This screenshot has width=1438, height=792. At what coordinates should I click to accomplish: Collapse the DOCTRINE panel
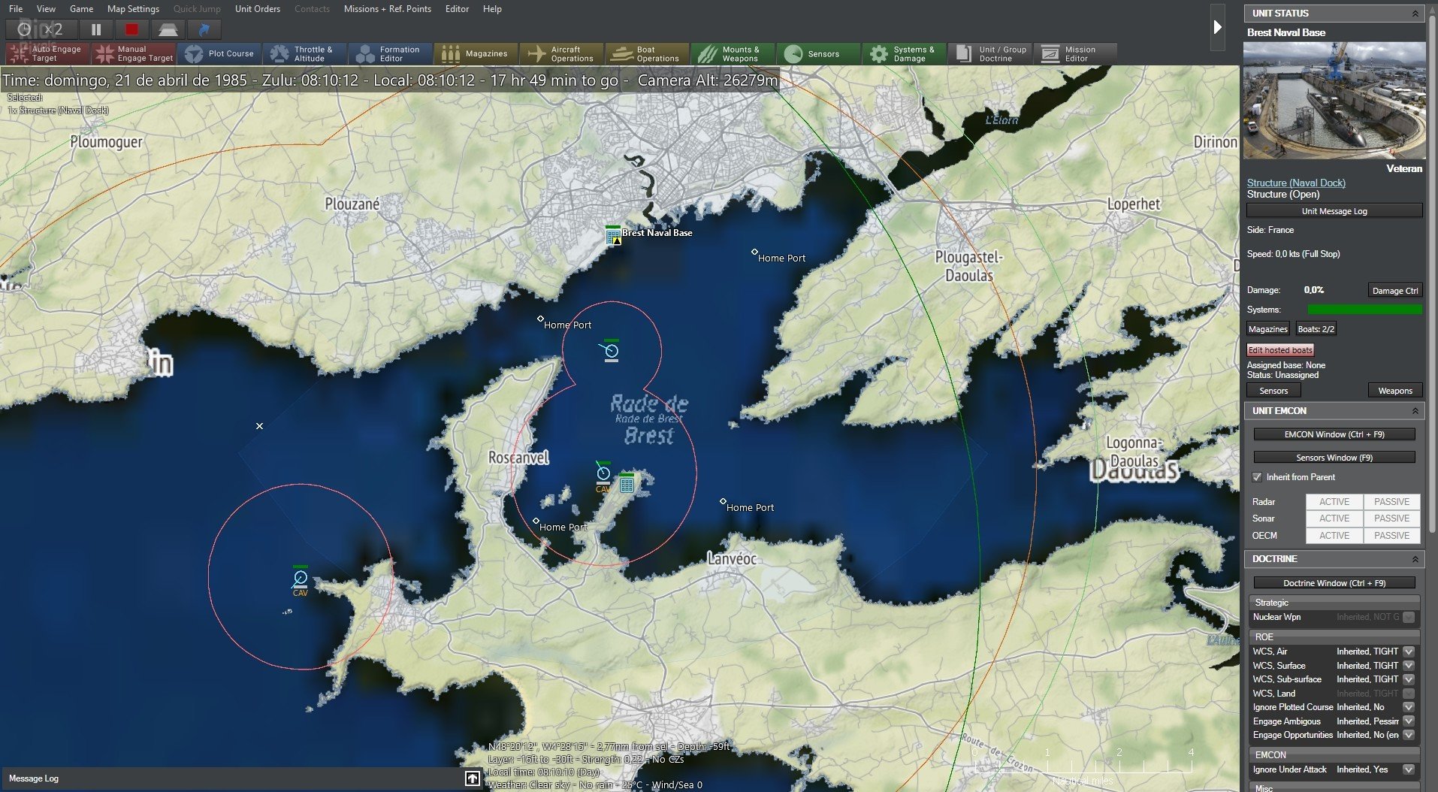1416,558
